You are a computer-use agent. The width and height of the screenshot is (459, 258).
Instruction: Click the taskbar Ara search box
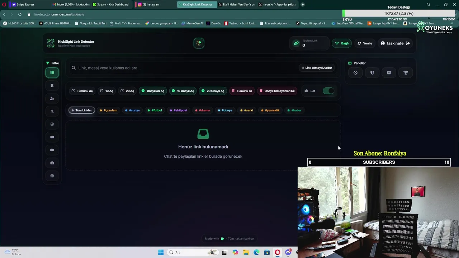(193, 252)
